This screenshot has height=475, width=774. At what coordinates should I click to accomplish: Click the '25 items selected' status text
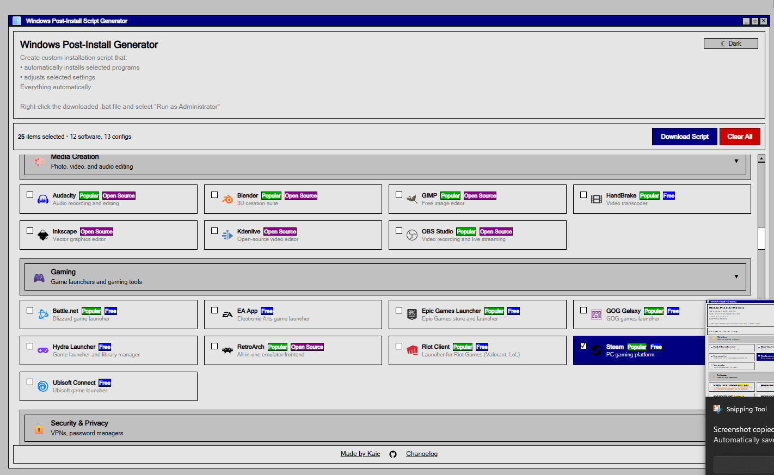click(41, 137)
